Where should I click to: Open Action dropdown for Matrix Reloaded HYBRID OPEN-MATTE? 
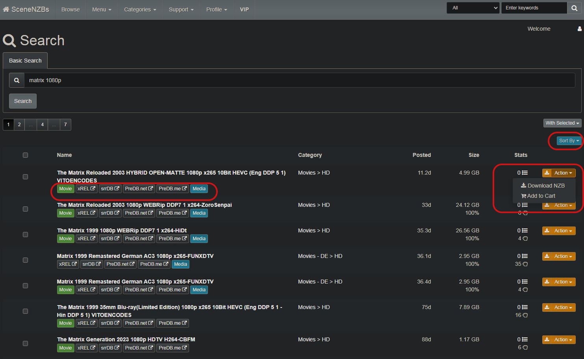[x=564, y=173]
